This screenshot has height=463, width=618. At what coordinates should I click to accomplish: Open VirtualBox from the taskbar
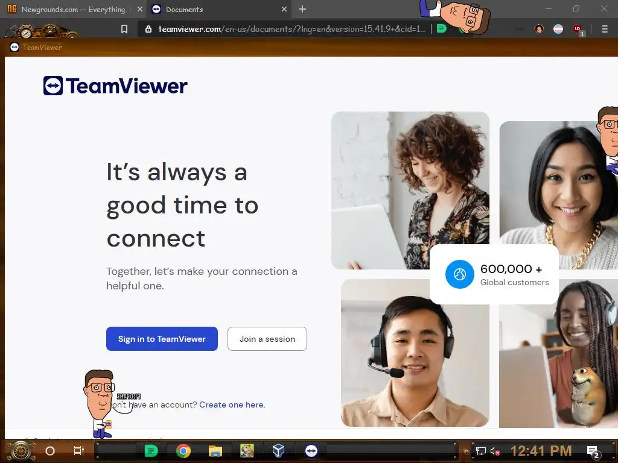tap(279, 451)
